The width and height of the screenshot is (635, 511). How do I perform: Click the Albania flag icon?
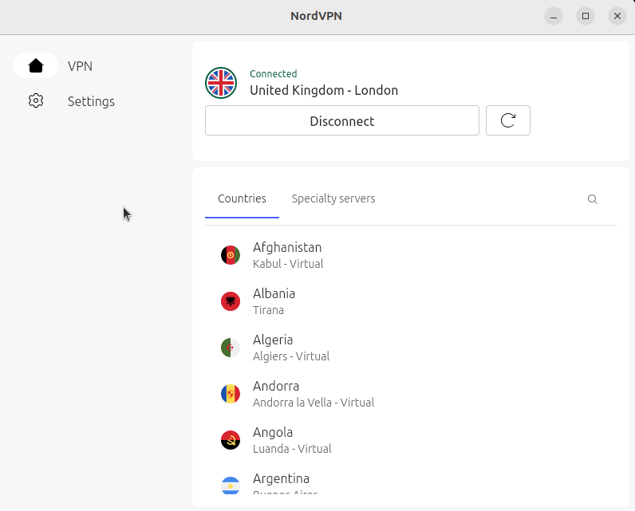coord(231,301)
